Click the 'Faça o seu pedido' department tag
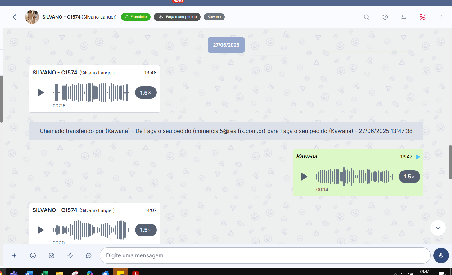The width and height of the screenshot is (452, 275). (x=177, y=17)
